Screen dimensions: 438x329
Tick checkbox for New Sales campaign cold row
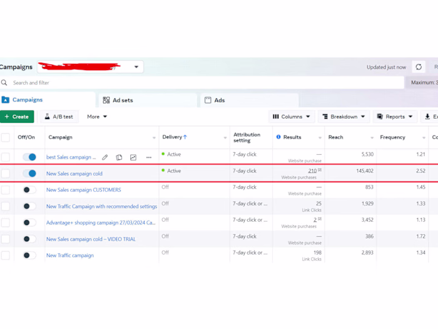click(5, 174)
